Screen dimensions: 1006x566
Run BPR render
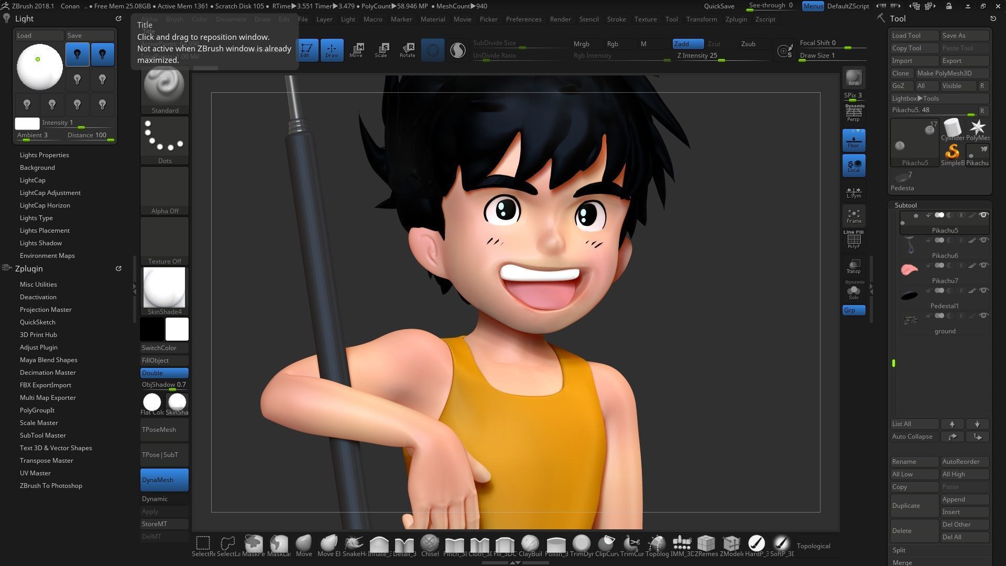[854, 78]
